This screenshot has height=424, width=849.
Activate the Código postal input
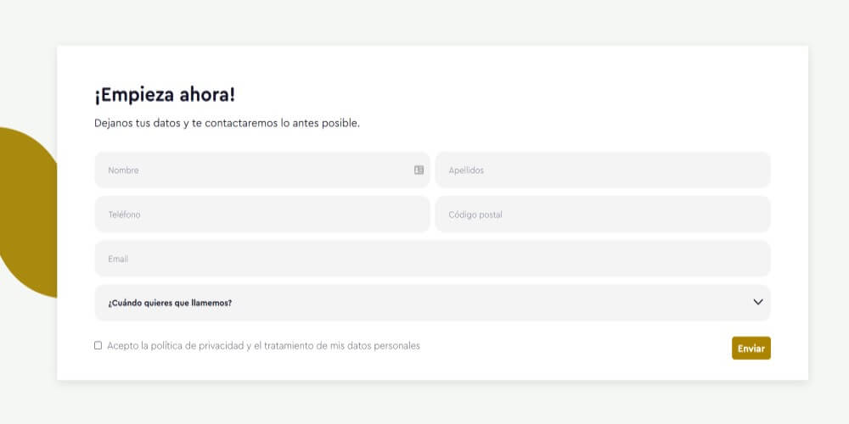603,215
